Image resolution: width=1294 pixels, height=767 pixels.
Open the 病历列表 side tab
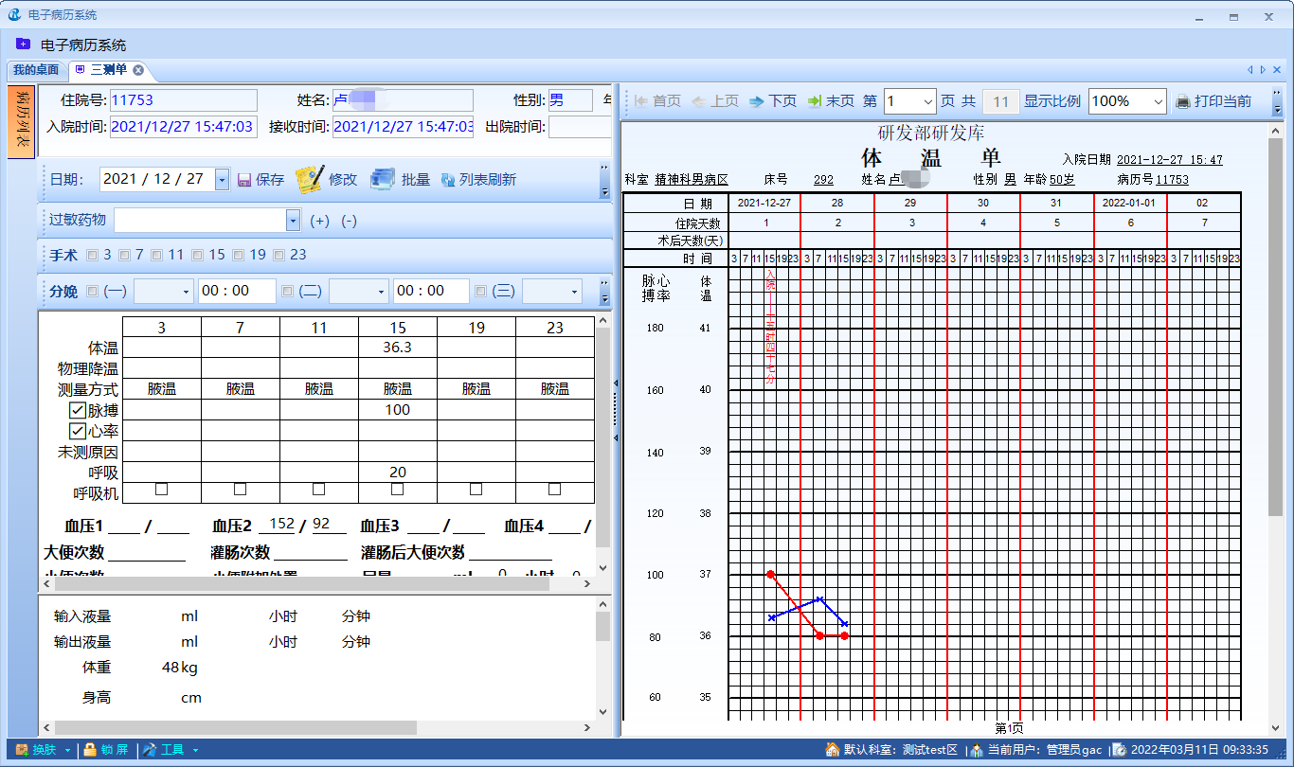(23, 123)
